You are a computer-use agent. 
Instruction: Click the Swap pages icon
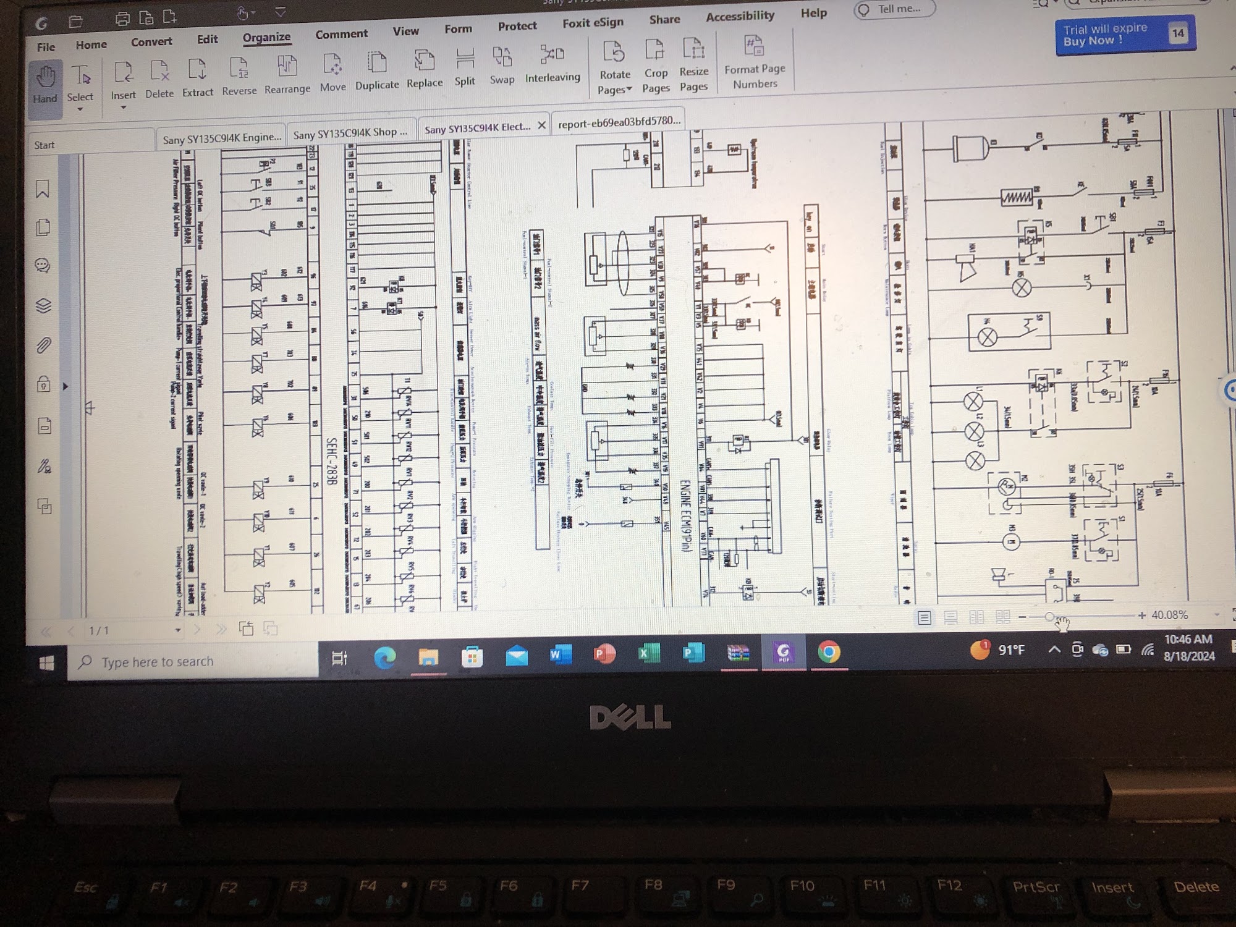point(502,58)
